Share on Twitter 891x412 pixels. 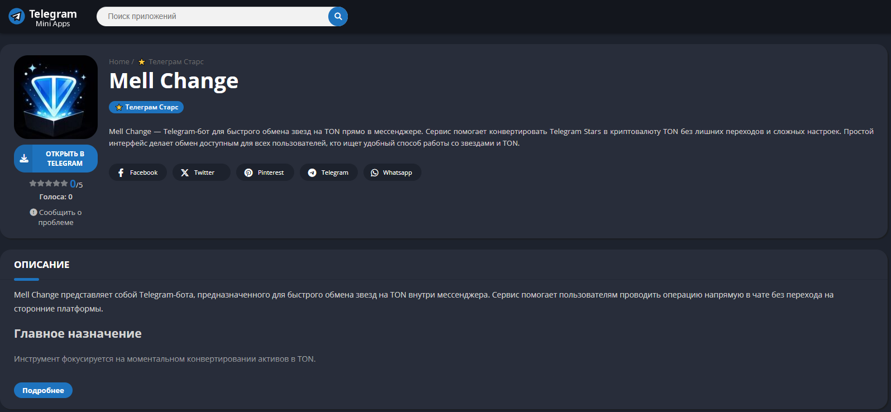[202, 173]
